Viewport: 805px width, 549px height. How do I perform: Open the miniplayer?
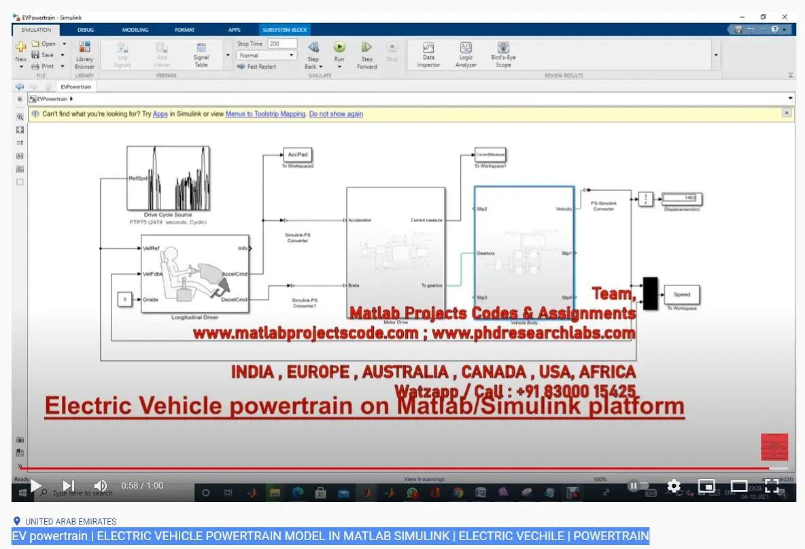point(706,485)
